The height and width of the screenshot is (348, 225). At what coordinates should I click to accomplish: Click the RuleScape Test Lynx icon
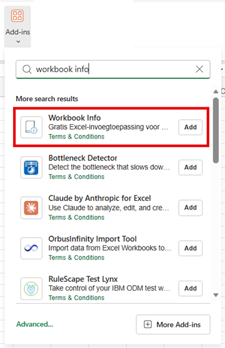tap(31, 289)
